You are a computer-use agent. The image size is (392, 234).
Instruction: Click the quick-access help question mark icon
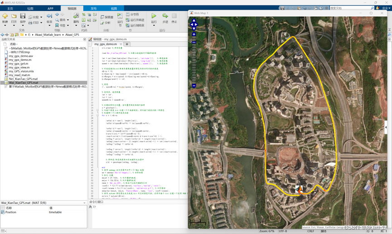(321, 8)
